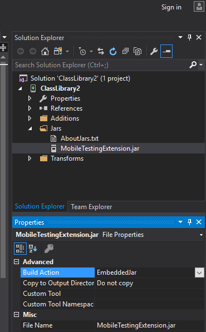Click the Sign in link
Screen dimensions: 206x332
(x=171, y=7)
